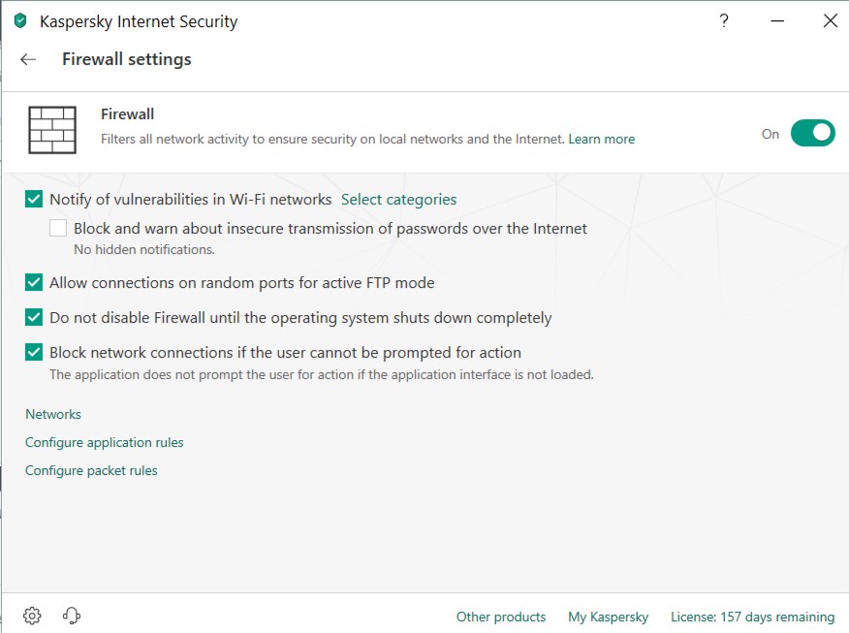Open the Select categories link

tap(398, 200)
